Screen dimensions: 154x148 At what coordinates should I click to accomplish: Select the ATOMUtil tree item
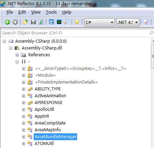(44, 144)
